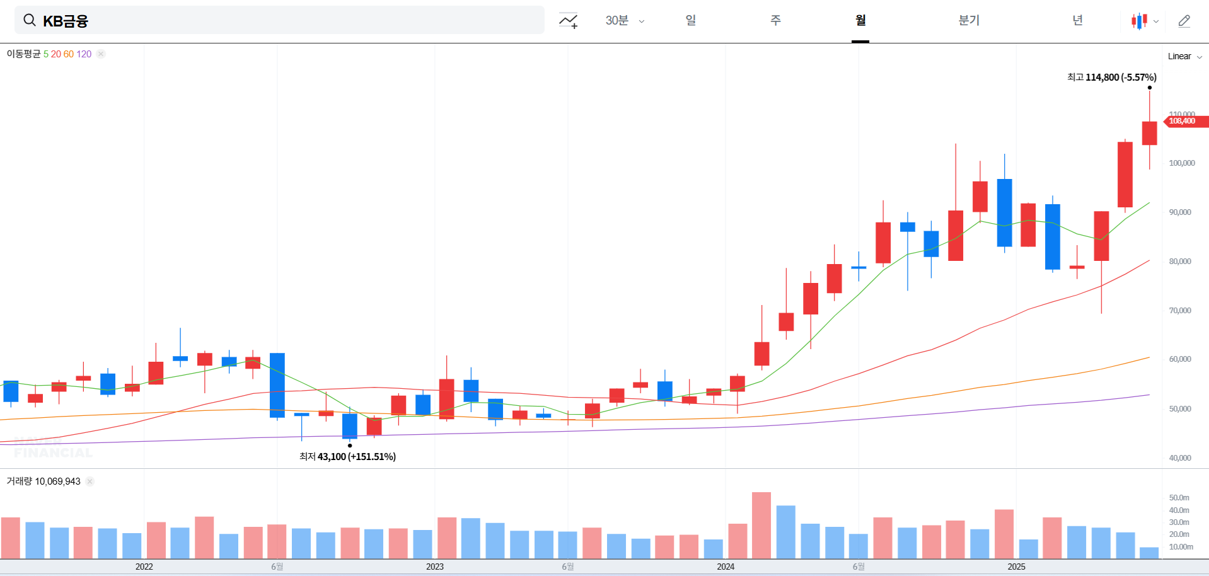Click the 60,000 price axis label
This screenshot has width=1209, height=576.
pos(1180,359)
